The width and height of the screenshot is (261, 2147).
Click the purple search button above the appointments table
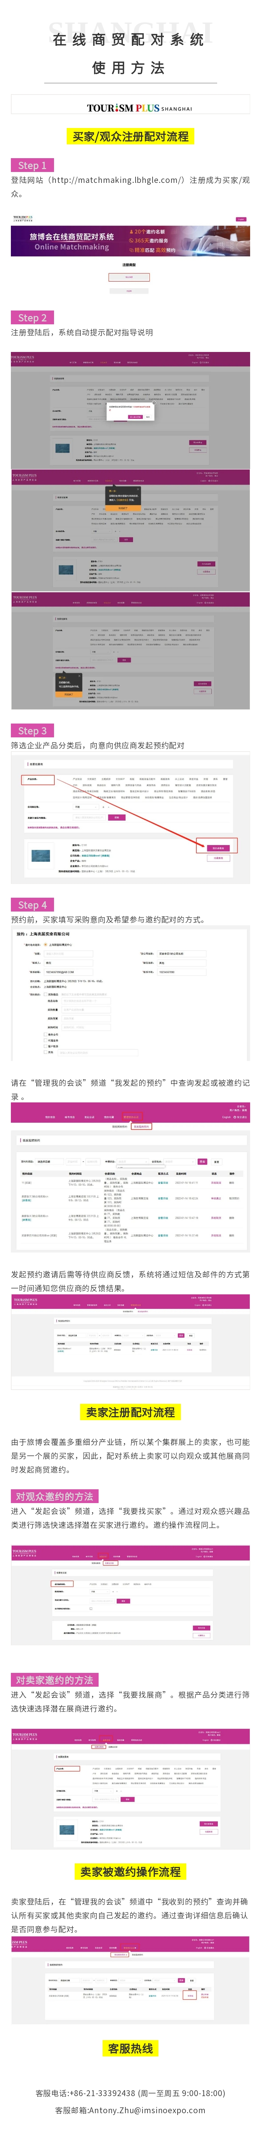[202, 1161]
